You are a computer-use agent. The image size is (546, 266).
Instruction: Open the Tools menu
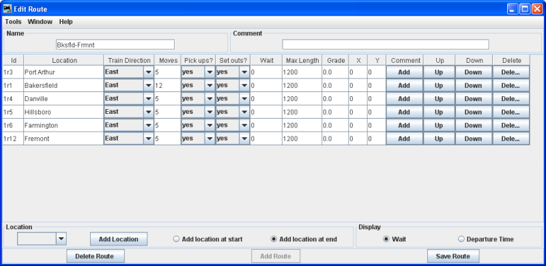pos(13,22)
